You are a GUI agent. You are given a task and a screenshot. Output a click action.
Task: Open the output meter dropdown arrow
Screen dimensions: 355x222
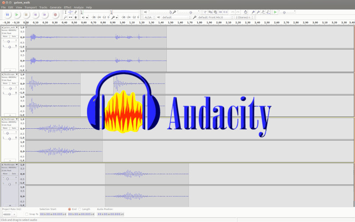click(87, 17)
